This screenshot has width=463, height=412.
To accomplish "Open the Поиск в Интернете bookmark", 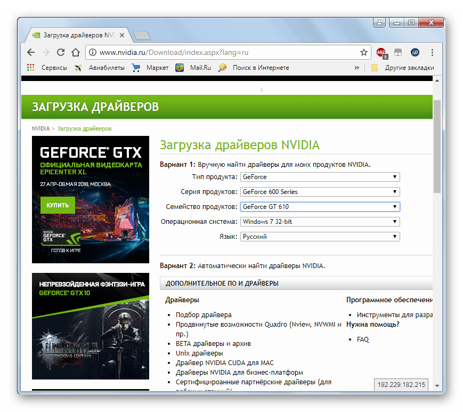I will coord(261,68).
